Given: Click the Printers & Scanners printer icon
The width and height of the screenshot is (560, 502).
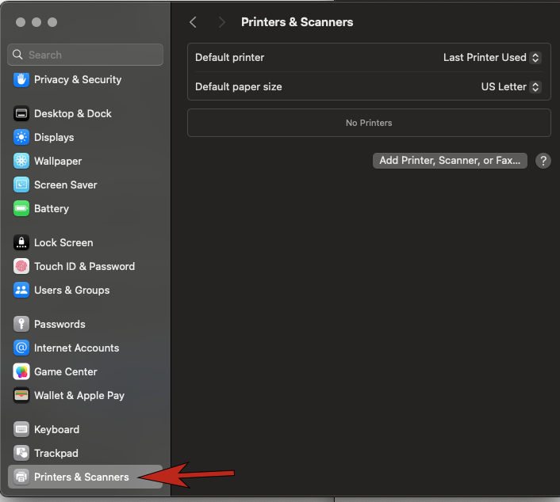Looking at the screenshot, I should pos(21,477).
